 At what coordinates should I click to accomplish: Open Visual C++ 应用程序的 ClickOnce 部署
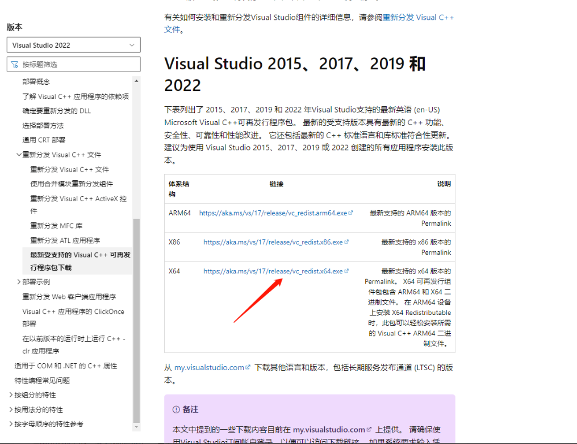pyautogui.click(x=73, y=317)
